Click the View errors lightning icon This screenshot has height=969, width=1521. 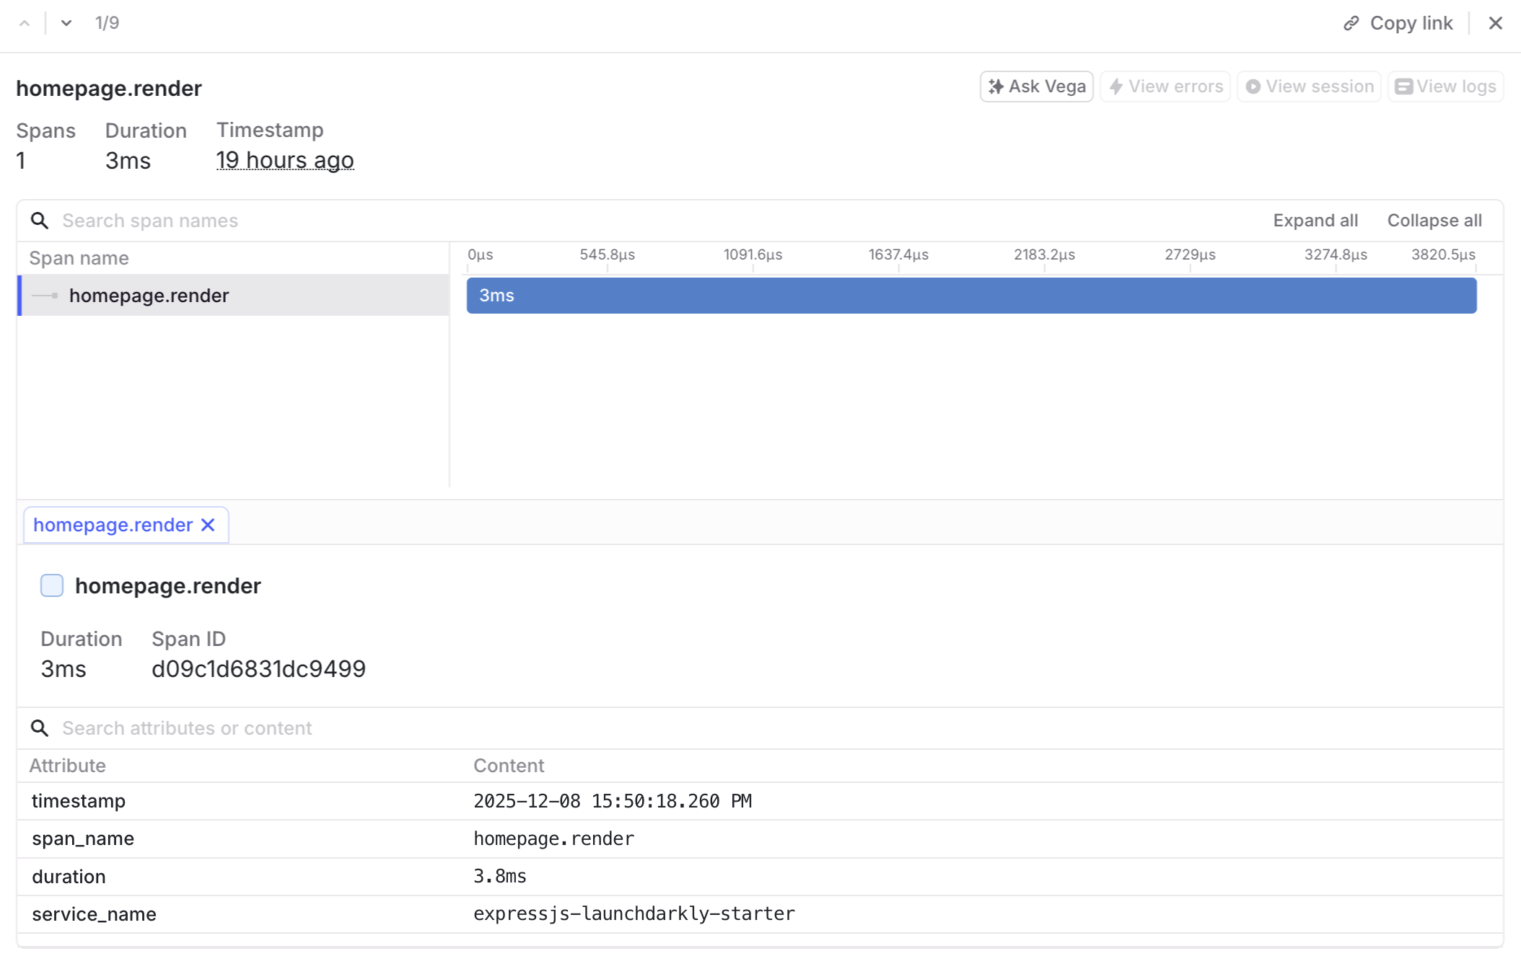(x=1117, y=86)
